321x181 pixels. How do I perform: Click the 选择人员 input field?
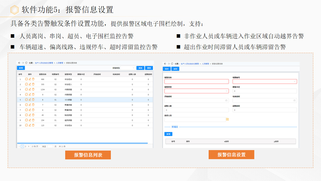pos(195,119)
